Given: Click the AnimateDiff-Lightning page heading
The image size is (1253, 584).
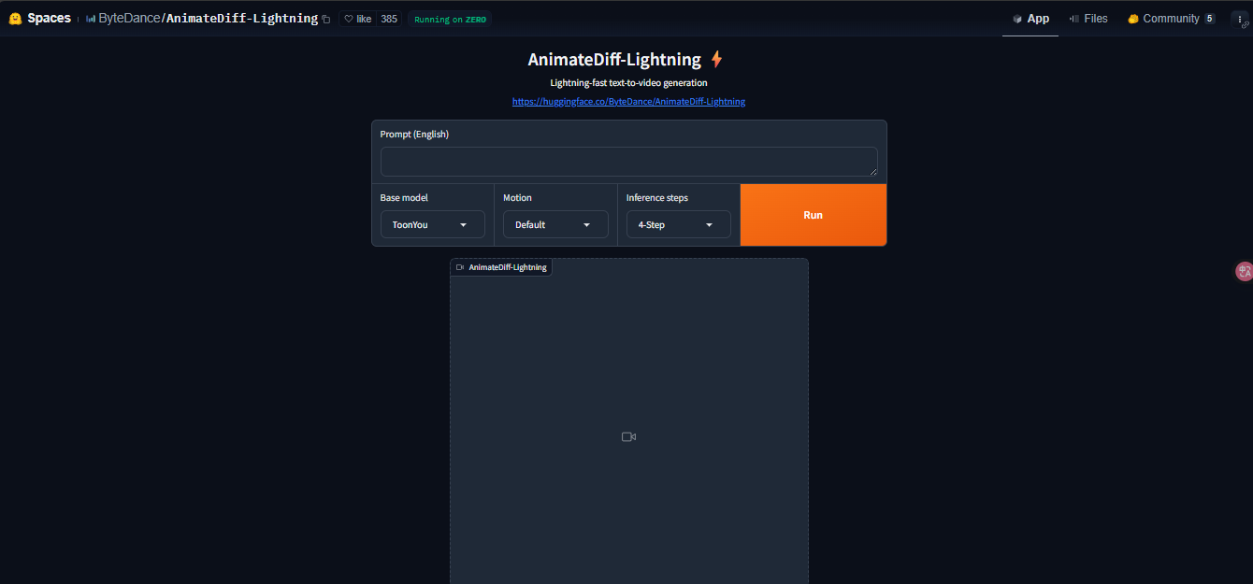Looking at the screenshot, I should point(614,60).
